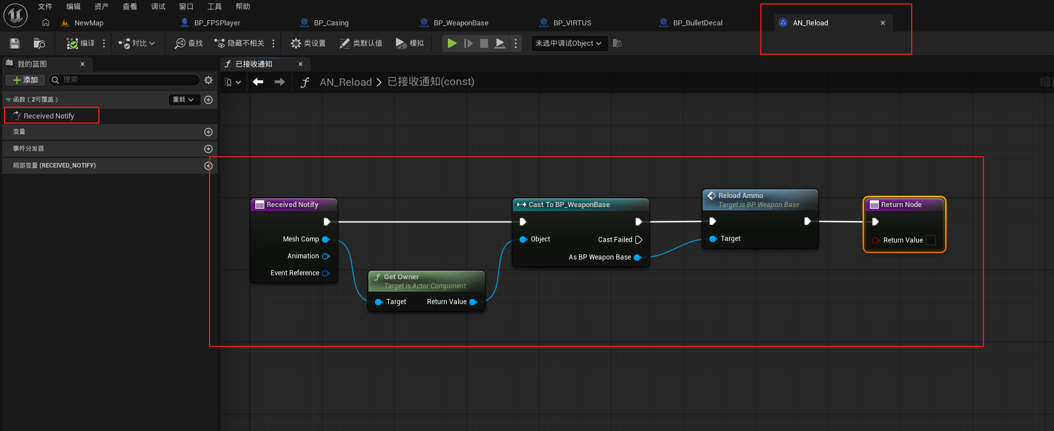Click the icon right of debug object dropdown
This screenshot has width=1054, height=431.
(617, 43)
